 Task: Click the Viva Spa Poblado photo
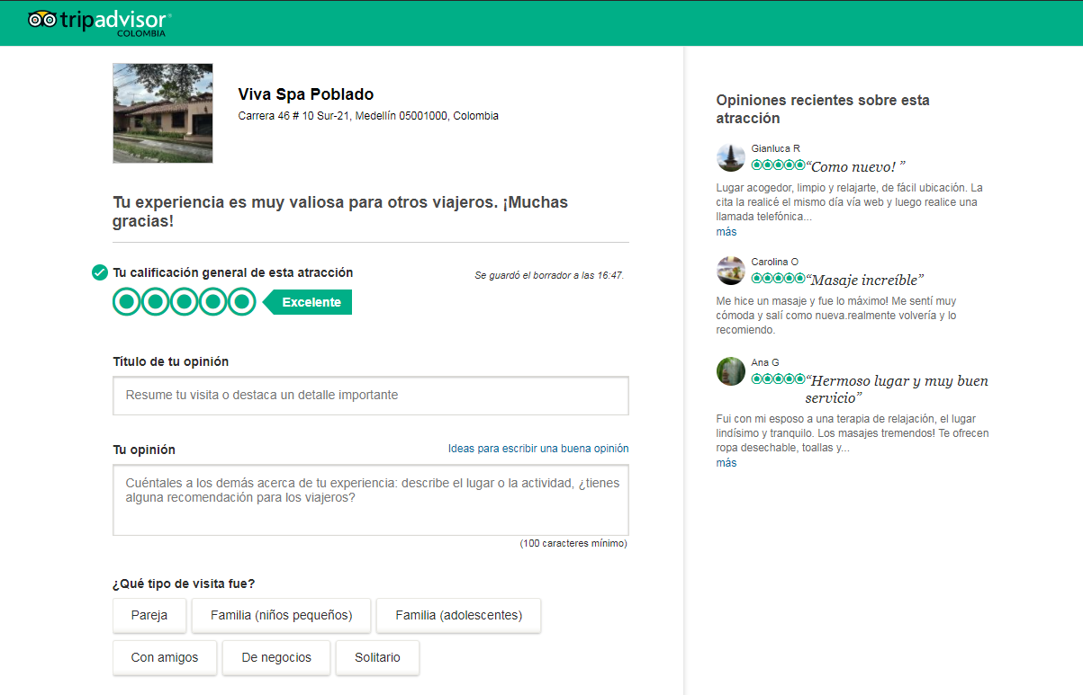[163, 113]
